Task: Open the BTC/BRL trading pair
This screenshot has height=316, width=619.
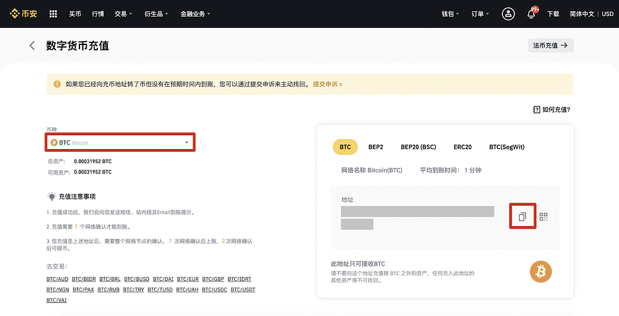Action: click(x=110, y=279)
